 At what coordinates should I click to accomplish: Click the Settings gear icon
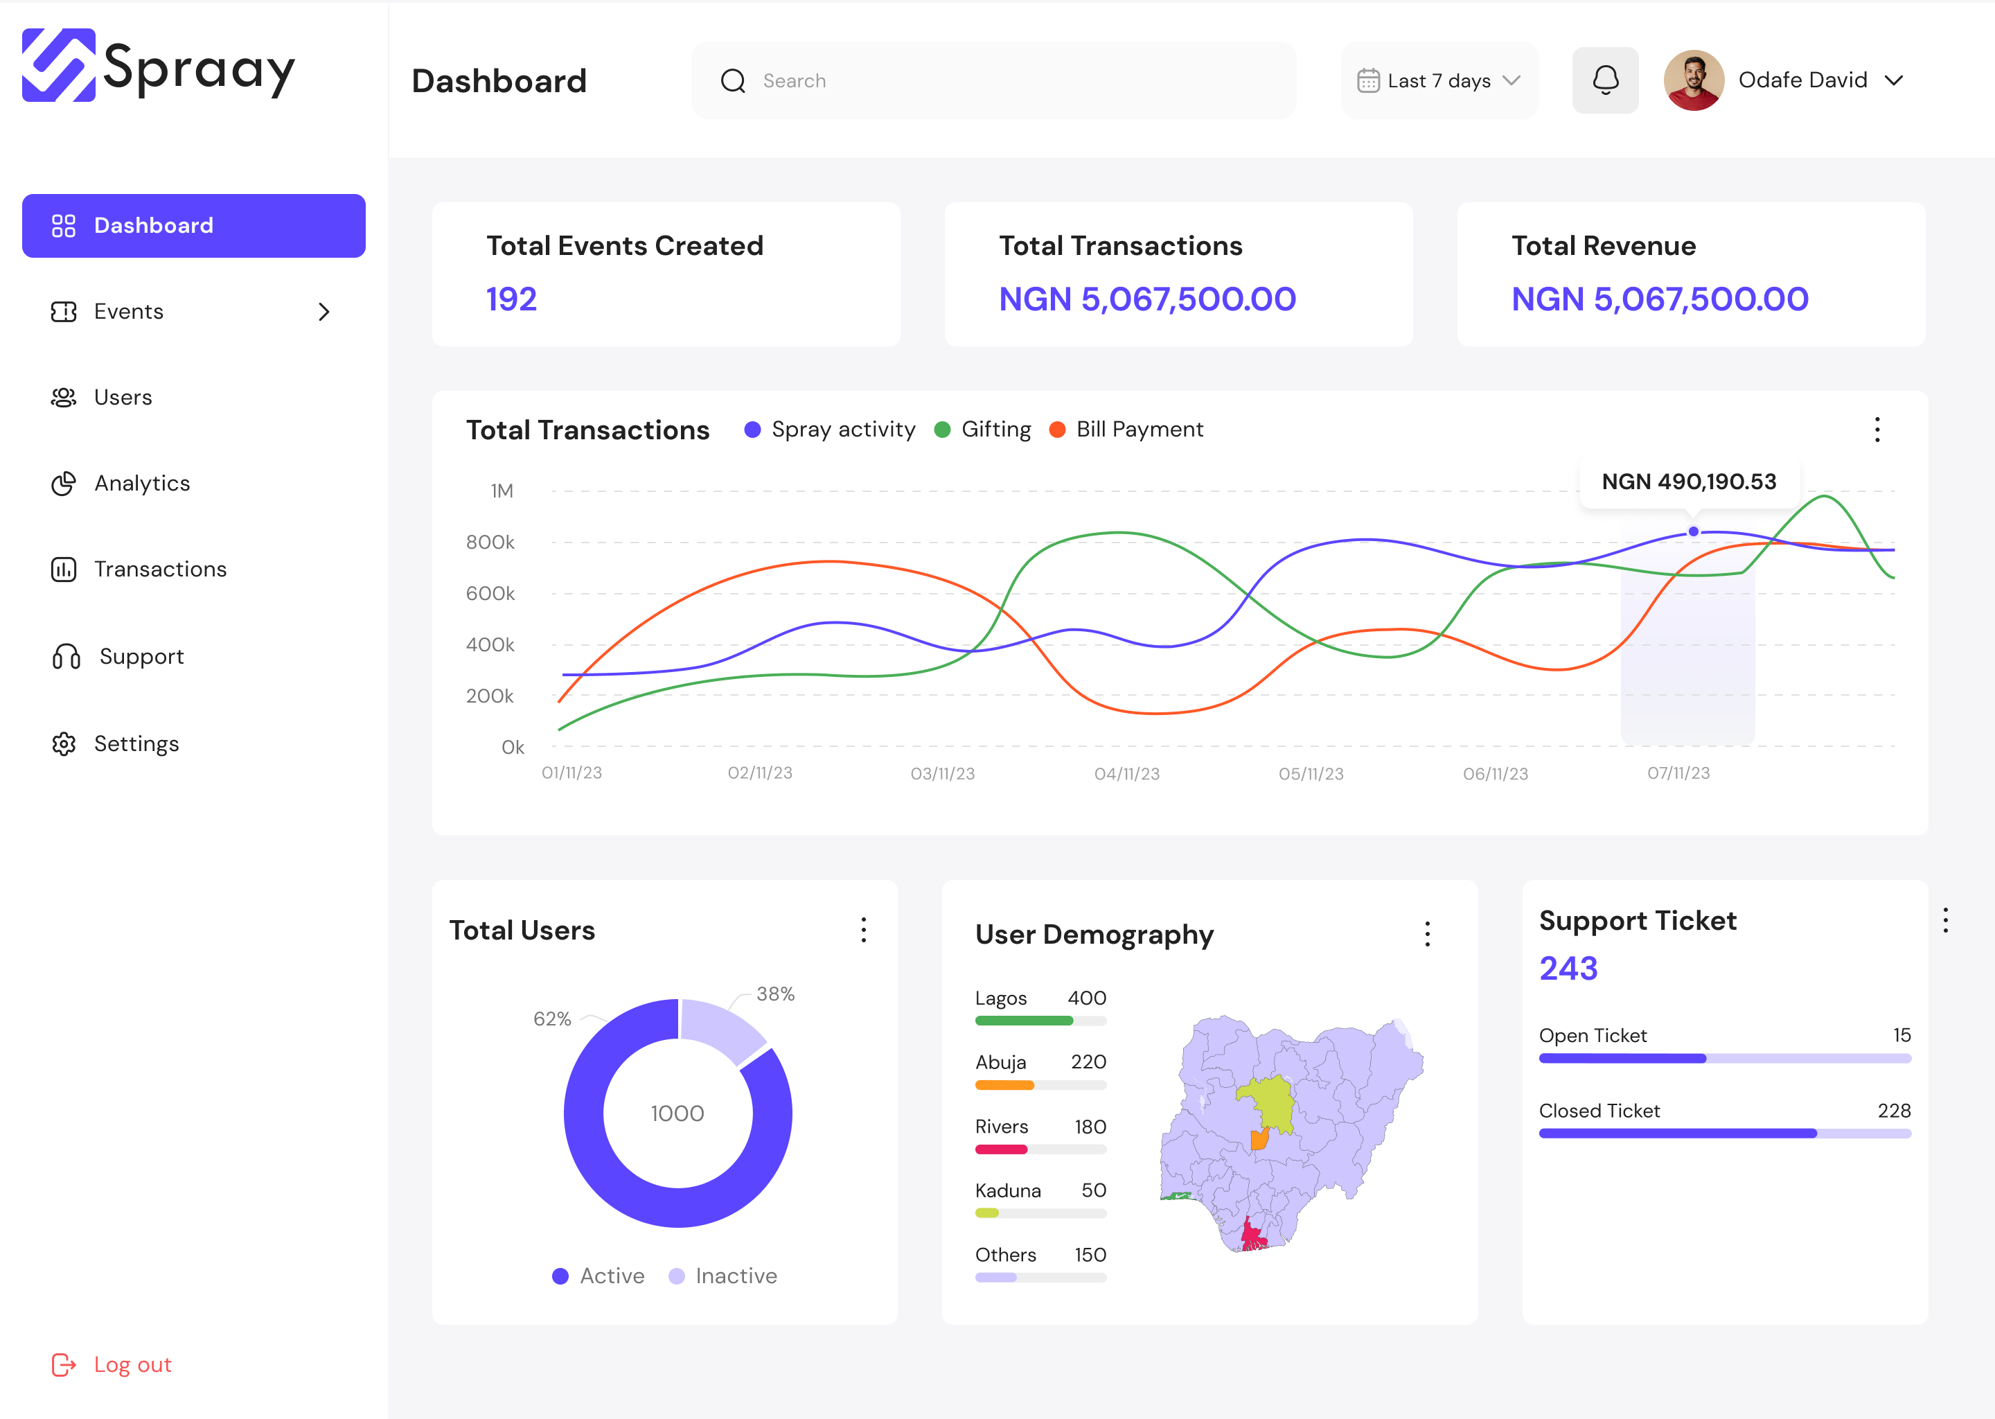(63, 743)
